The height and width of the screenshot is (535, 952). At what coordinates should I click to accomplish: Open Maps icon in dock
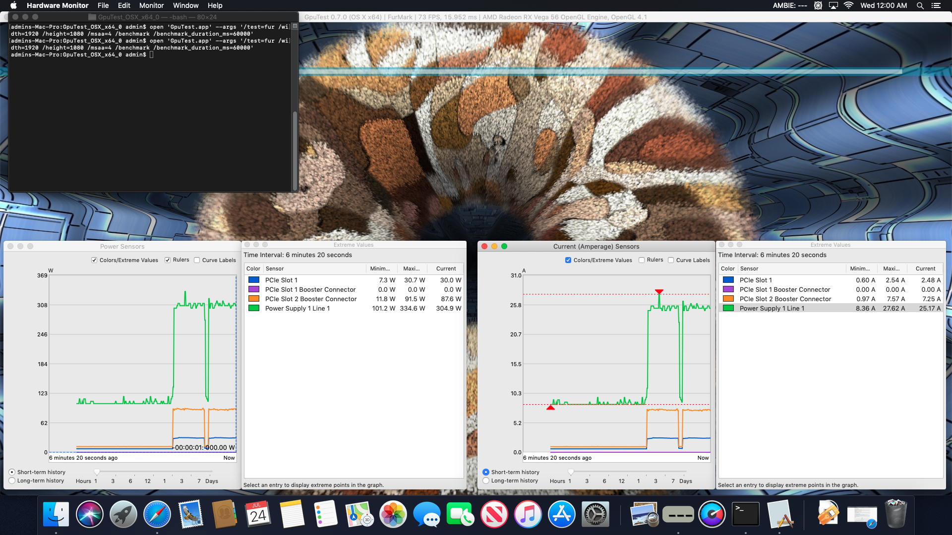click(x=359, y=514)
